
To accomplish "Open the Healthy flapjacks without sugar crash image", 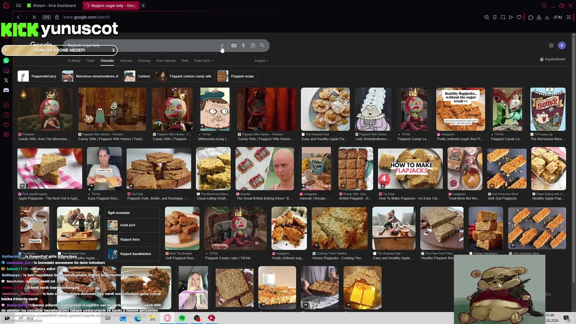I will [x=460, y=109].
